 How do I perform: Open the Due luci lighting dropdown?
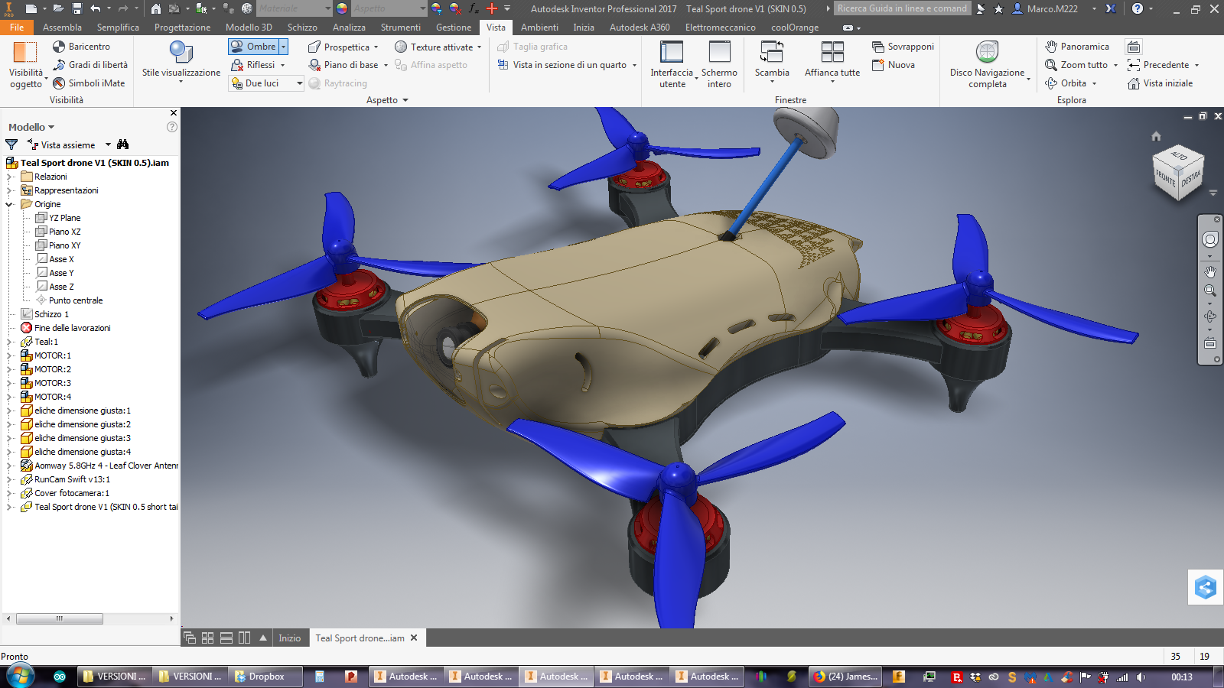click(299, 83)
